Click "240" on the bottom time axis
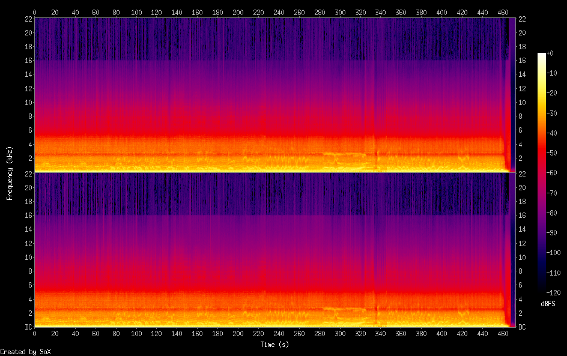The width and height of the screenshot is (567, 356). pyautogui.click(x=279, y=334)
